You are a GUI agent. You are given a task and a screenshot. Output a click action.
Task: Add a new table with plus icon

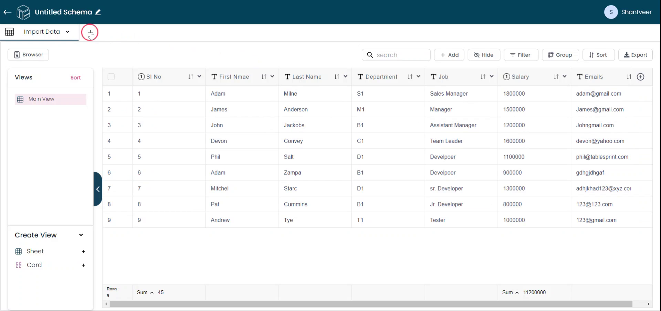pos(90,33)
